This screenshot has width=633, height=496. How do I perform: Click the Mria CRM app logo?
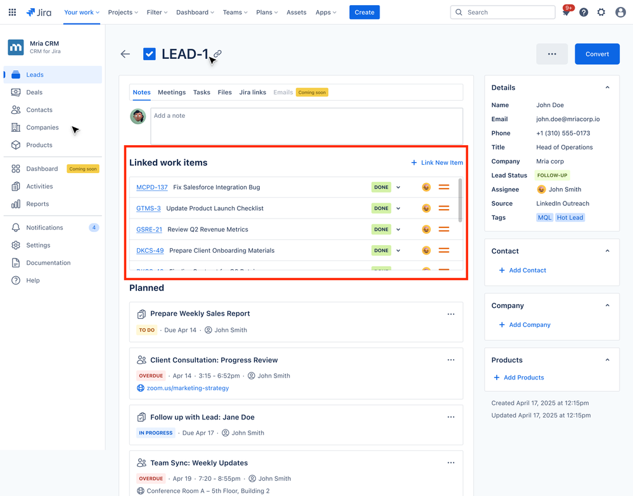click(15, 47)
